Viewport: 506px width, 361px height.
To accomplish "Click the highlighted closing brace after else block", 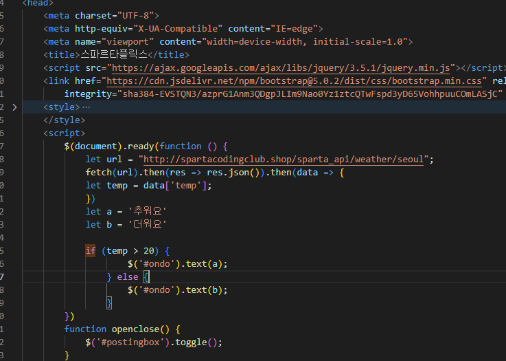I will [x=109, y=303].
